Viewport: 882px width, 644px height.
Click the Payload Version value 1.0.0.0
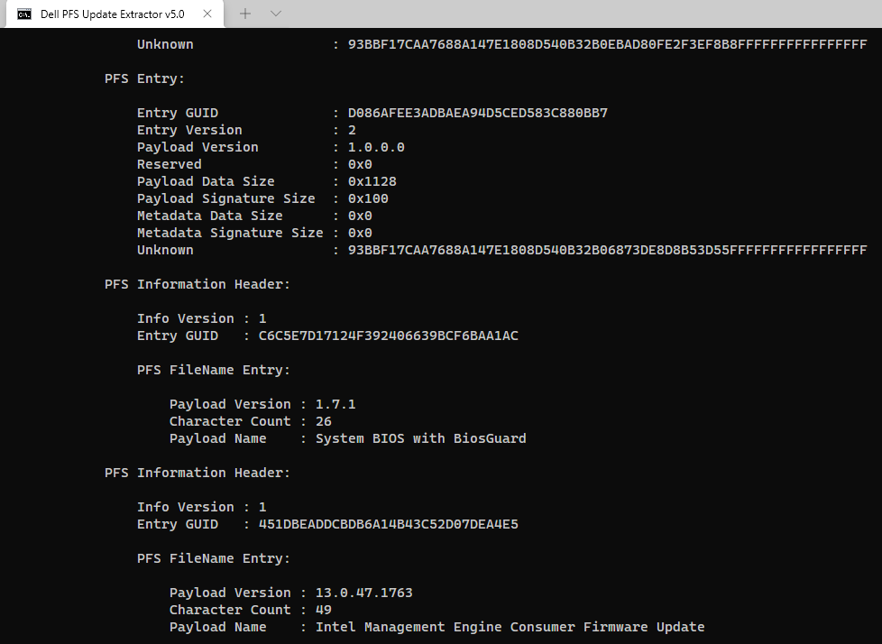[376, 147]
